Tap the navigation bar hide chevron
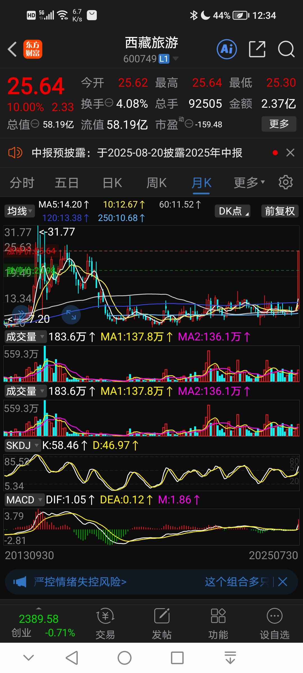Screen dimensions: 303x673 click(29, 658)
